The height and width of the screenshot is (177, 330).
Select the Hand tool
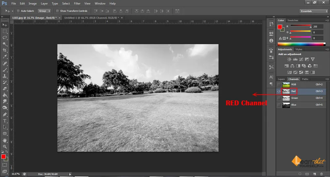[5, 140]
